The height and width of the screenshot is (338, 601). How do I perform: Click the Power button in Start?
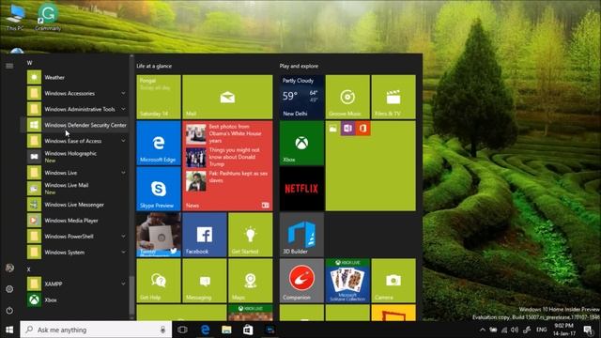(9, 311)
